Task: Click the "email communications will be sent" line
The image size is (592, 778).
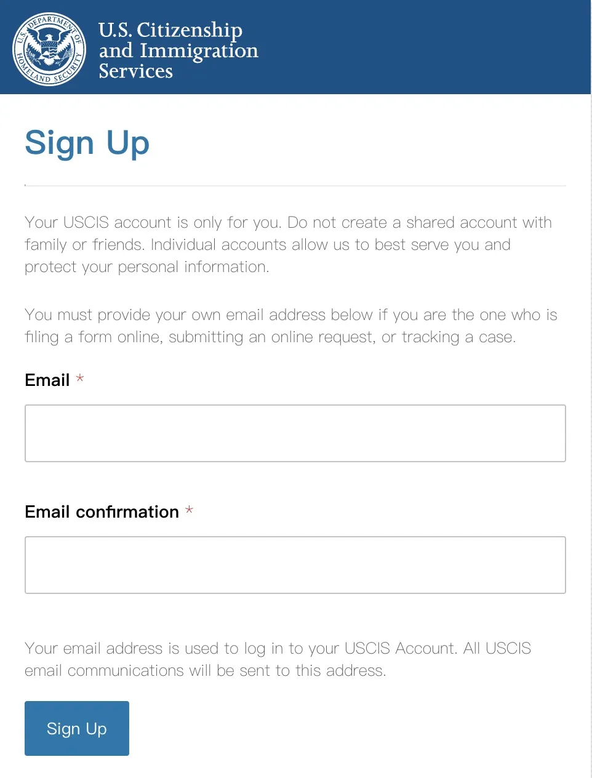Action: point(206,670)
